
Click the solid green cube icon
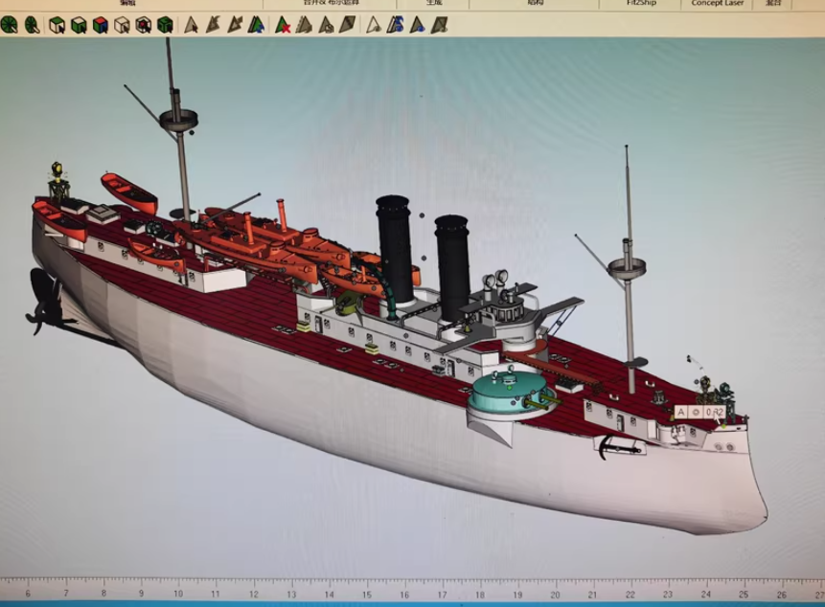pyautogui.click(x=165, y=25)
